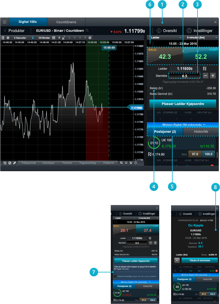Click the refresh chart icon in bottom toolbar
The height and width of the screenshot is (304, 220).
(5, 163)
